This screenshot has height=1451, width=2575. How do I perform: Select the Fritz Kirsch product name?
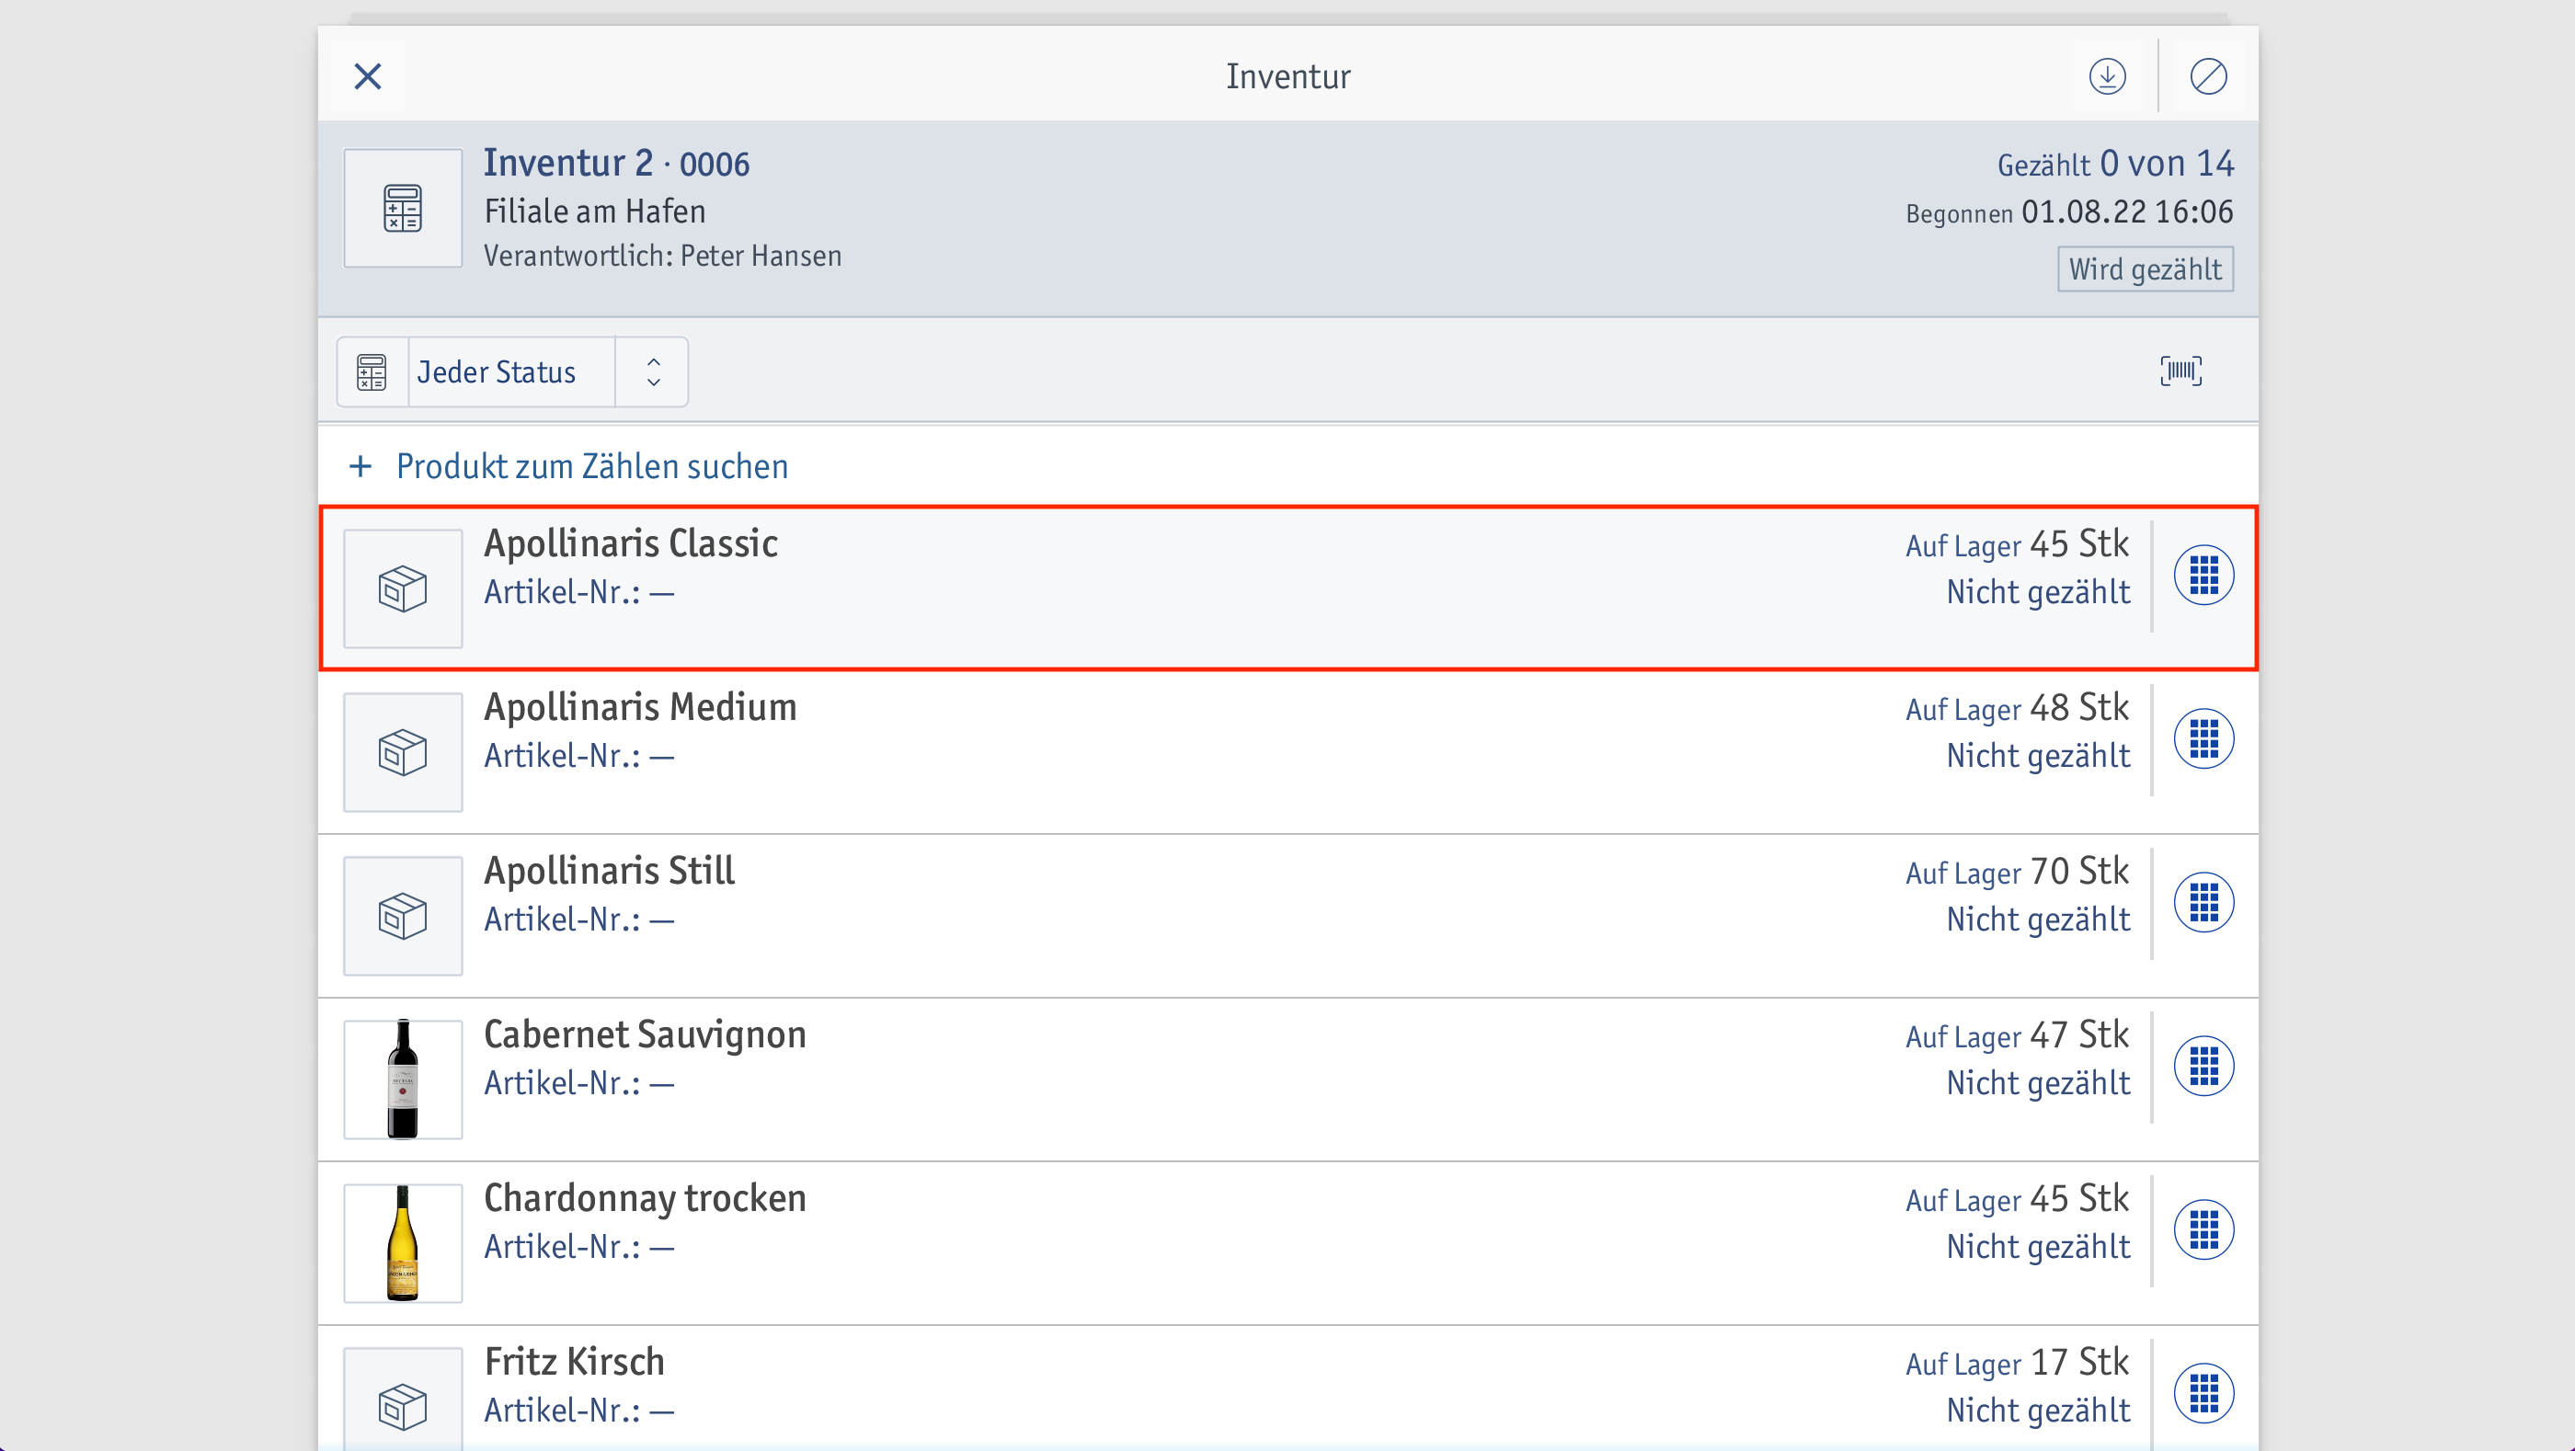[x=575, y=1363]
